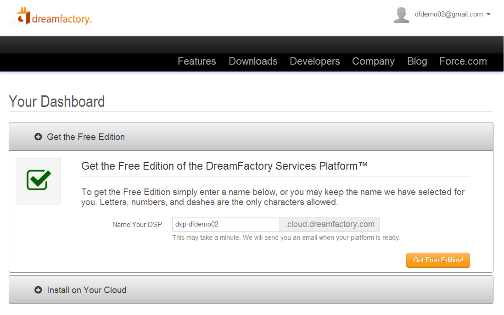Click the .cloud.dreamfactory.com suffix label
This screenshot has height=315, width=504.
330,224
